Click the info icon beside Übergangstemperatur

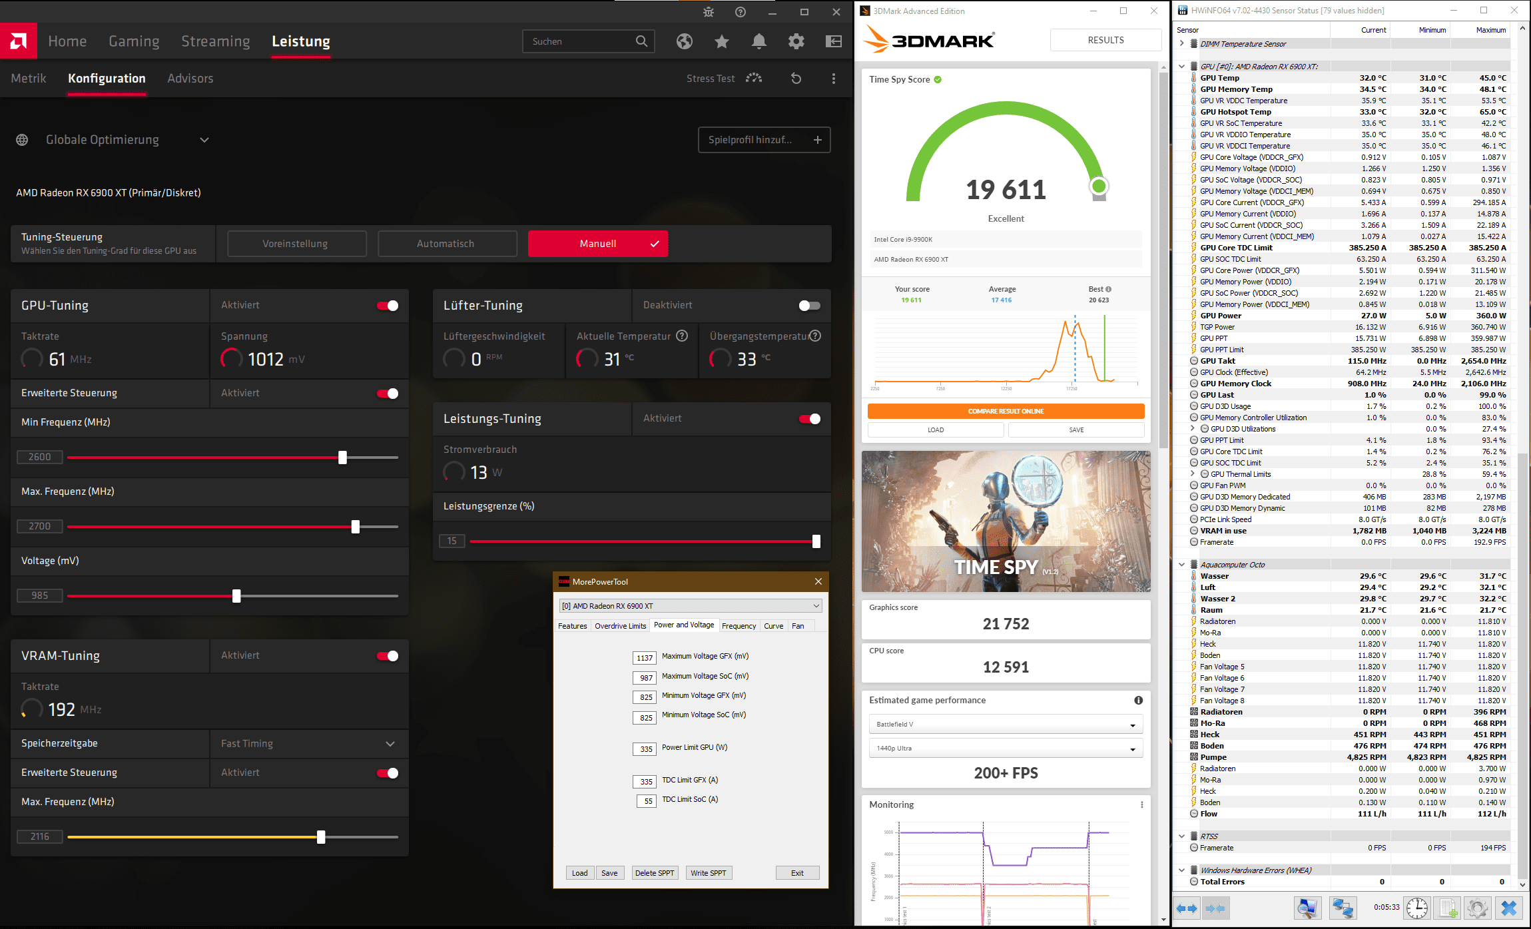click(x=815, y=336)
